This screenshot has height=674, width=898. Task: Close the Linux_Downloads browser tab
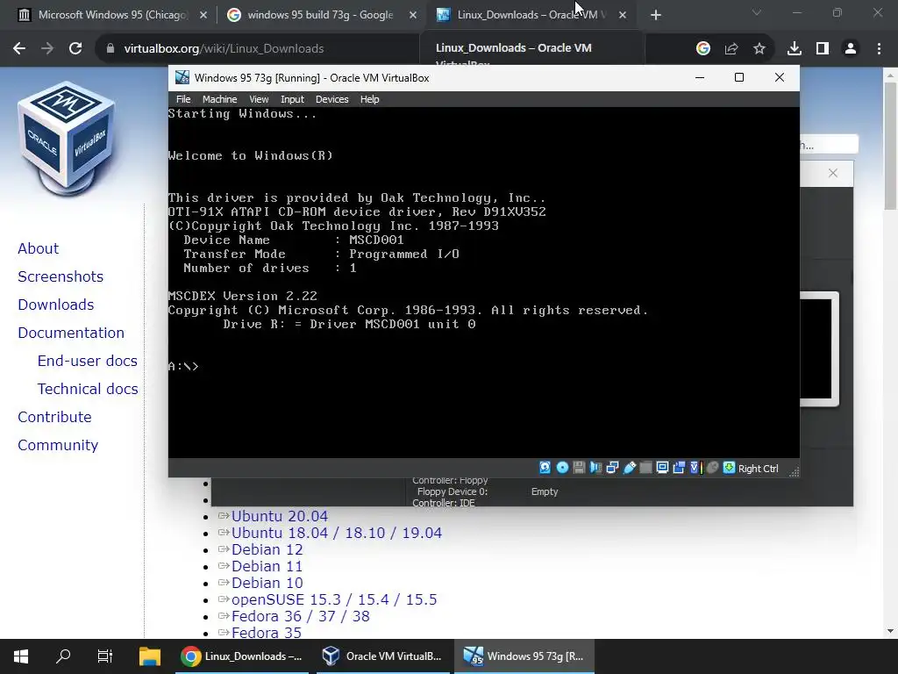pos(623,15)
